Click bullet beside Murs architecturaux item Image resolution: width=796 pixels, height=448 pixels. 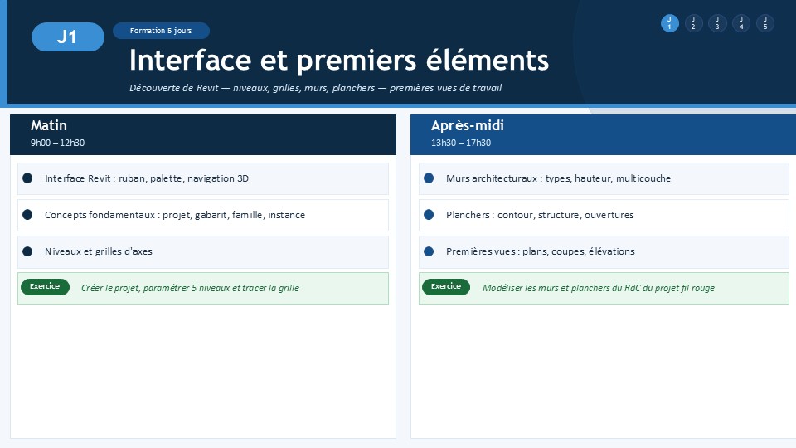click(429, 178)
